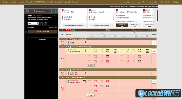Open the language dropdown in the top bar
Viewport: 182px width, 99px height.
coord(142,2)
